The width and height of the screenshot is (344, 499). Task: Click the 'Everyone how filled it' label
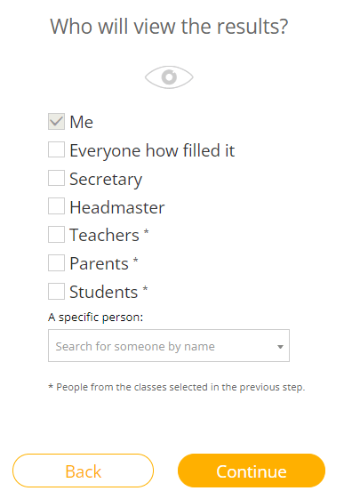pyautogui.click(x=152, y=151)
